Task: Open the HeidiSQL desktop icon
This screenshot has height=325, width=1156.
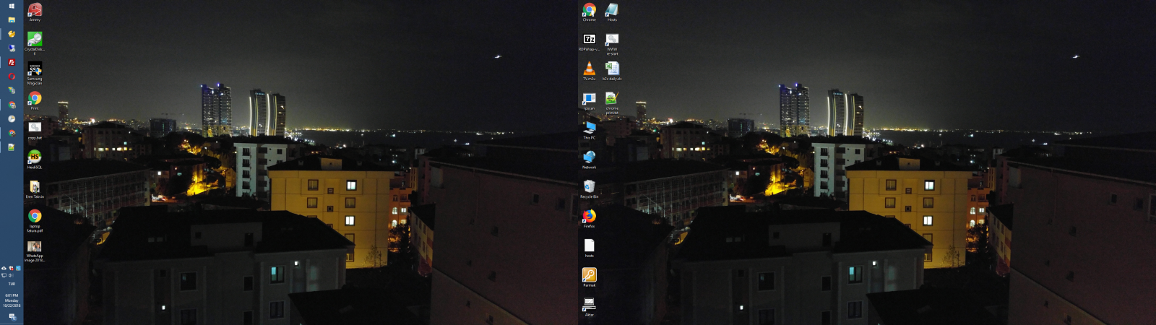Action: coord(34,157)
